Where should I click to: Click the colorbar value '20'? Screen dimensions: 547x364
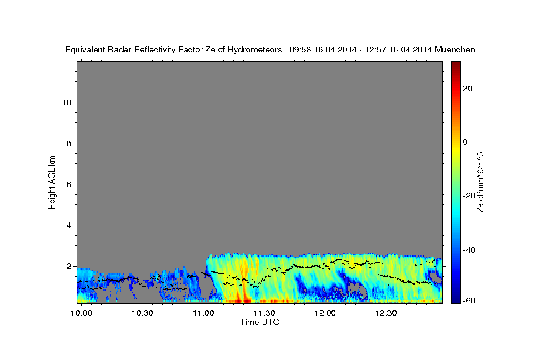[467, 88]
